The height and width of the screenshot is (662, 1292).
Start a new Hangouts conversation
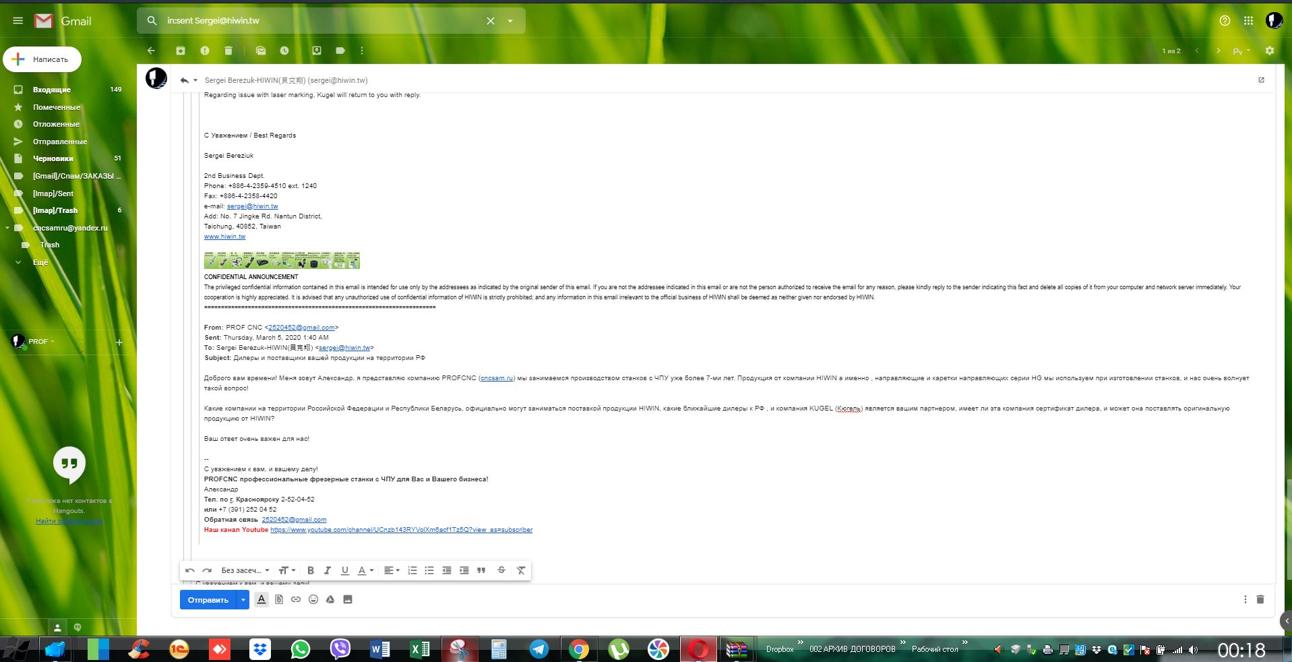coord(119,342)
